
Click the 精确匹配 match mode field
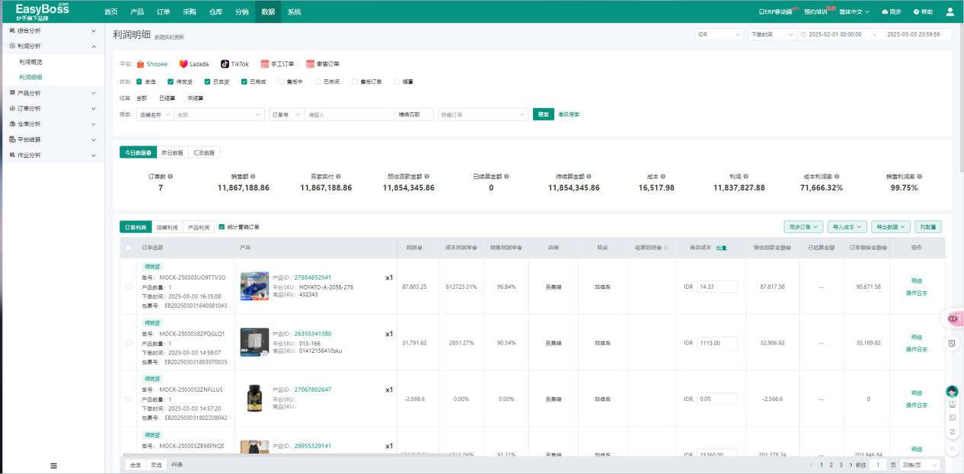[x=414, y=114]
